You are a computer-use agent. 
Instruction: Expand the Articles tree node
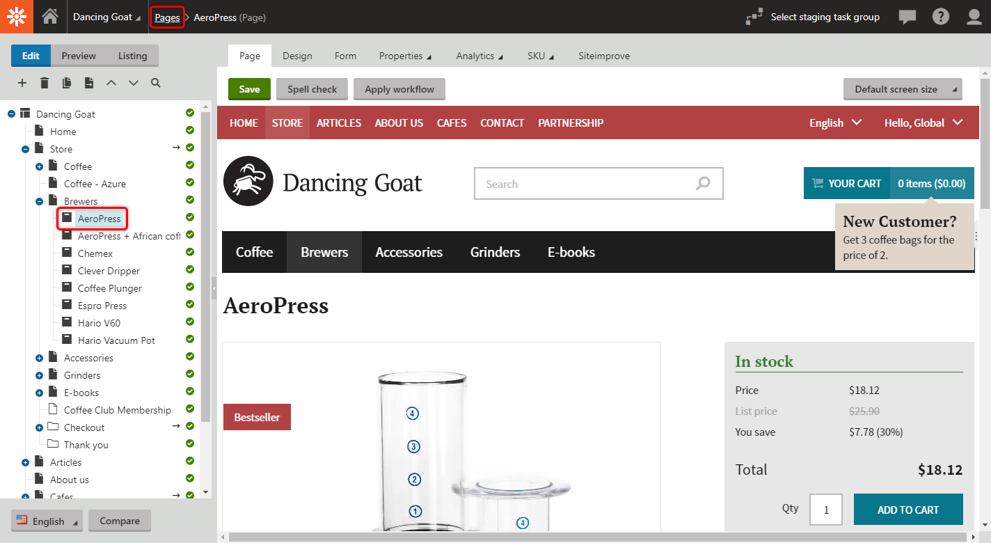tap(25, 462)
